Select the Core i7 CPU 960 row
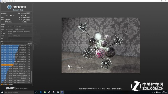The image size is (168, 94). (x=16, y=54)
